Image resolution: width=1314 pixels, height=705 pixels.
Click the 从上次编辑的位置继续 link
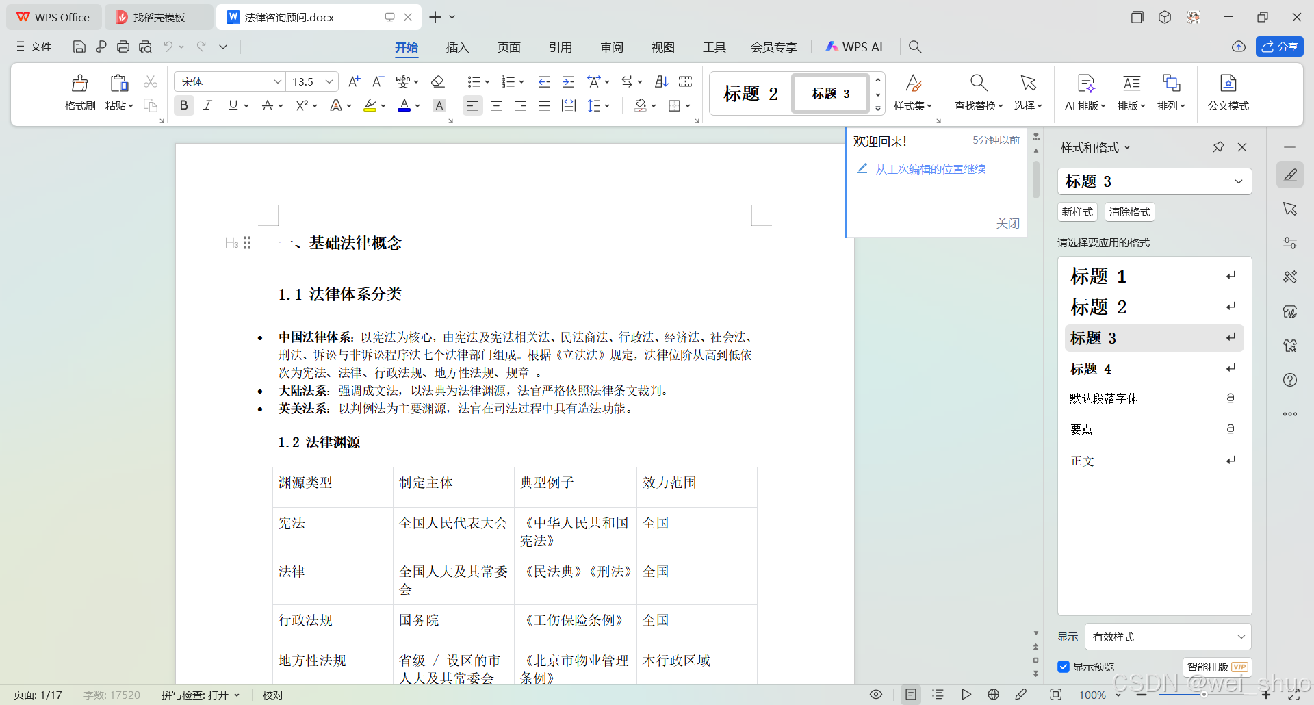point(929,168)
